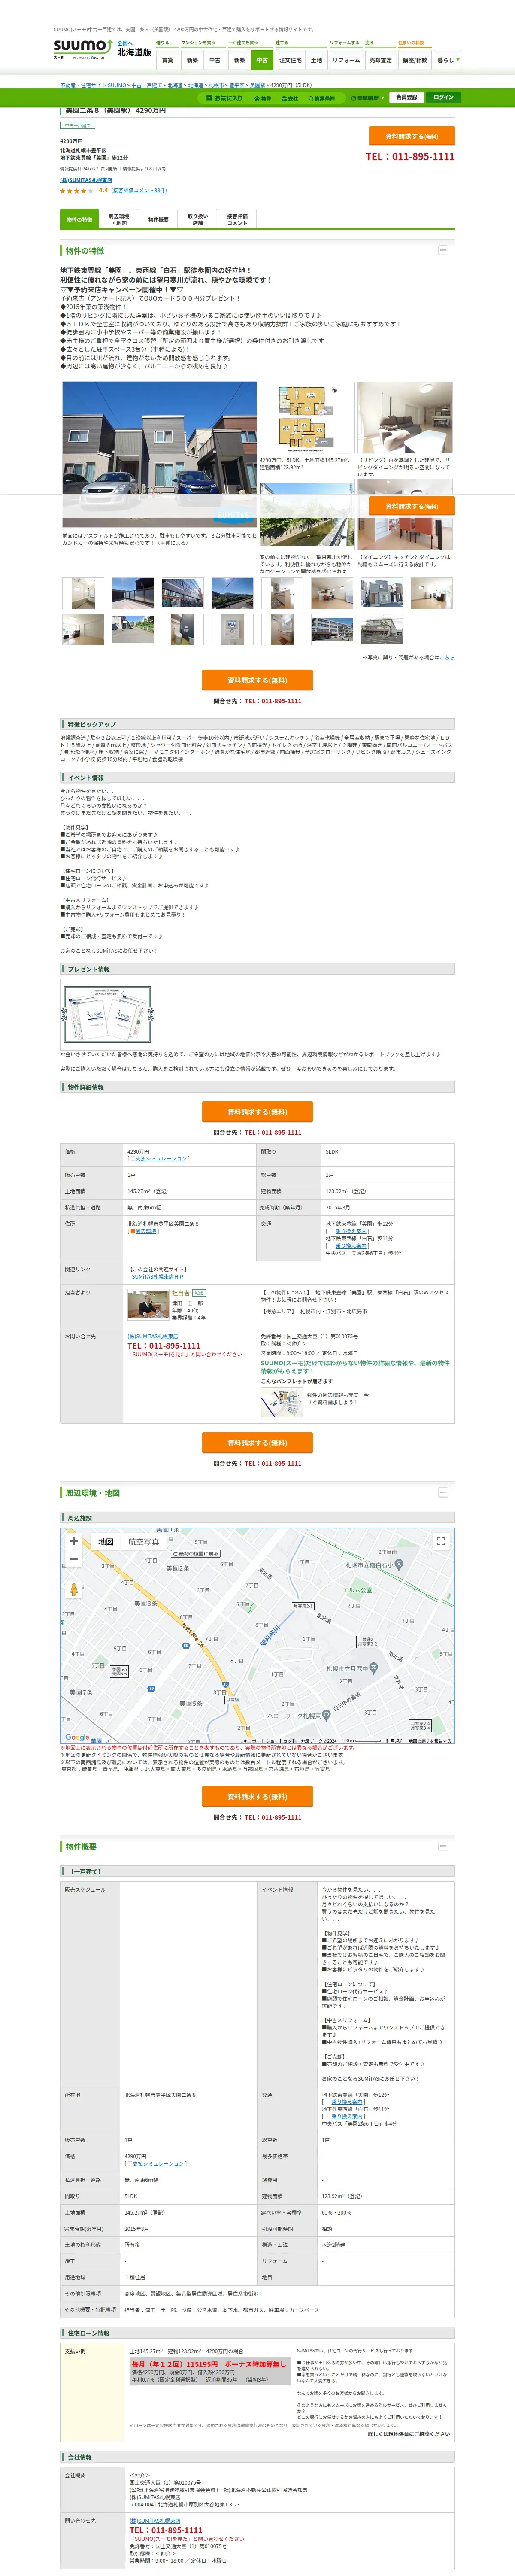515x2576 pixels.
Task: Select the 注文住宅 navigation tab
Action: pos(290,60)
